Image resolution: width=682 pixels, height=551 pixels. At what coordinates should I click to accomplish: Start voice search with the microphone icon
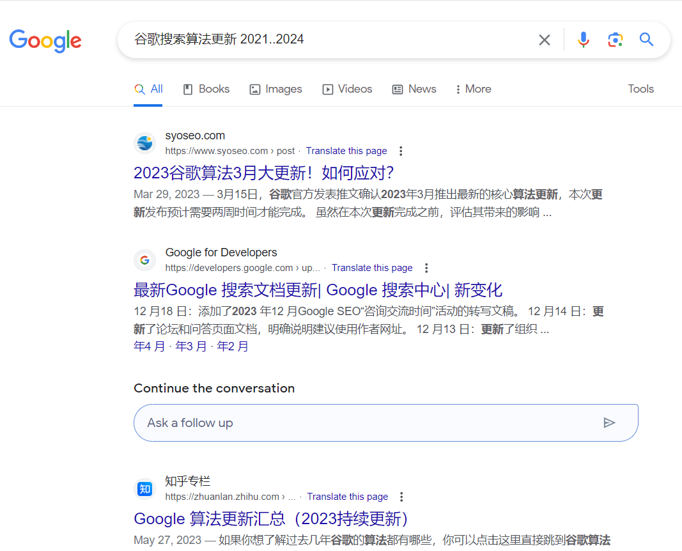point(584,40)
